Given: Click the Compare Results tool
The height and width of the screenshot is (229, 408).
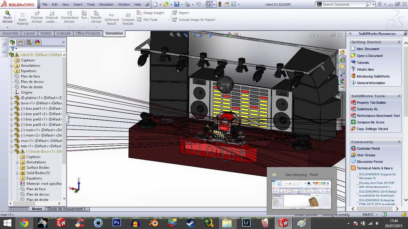Looking at the screenshot, I should tap(128, 19).
